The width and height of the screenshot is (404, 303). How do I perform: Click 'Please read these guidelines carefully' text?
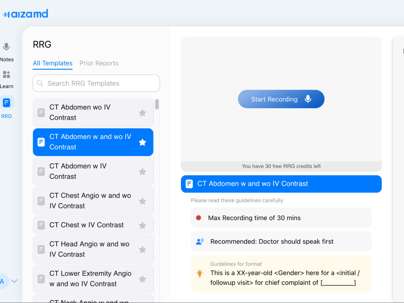coord(237,200)
